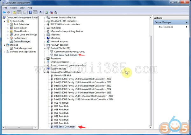Select Local Users and Groups
The image size is (191, 135).
click(25, 35)
